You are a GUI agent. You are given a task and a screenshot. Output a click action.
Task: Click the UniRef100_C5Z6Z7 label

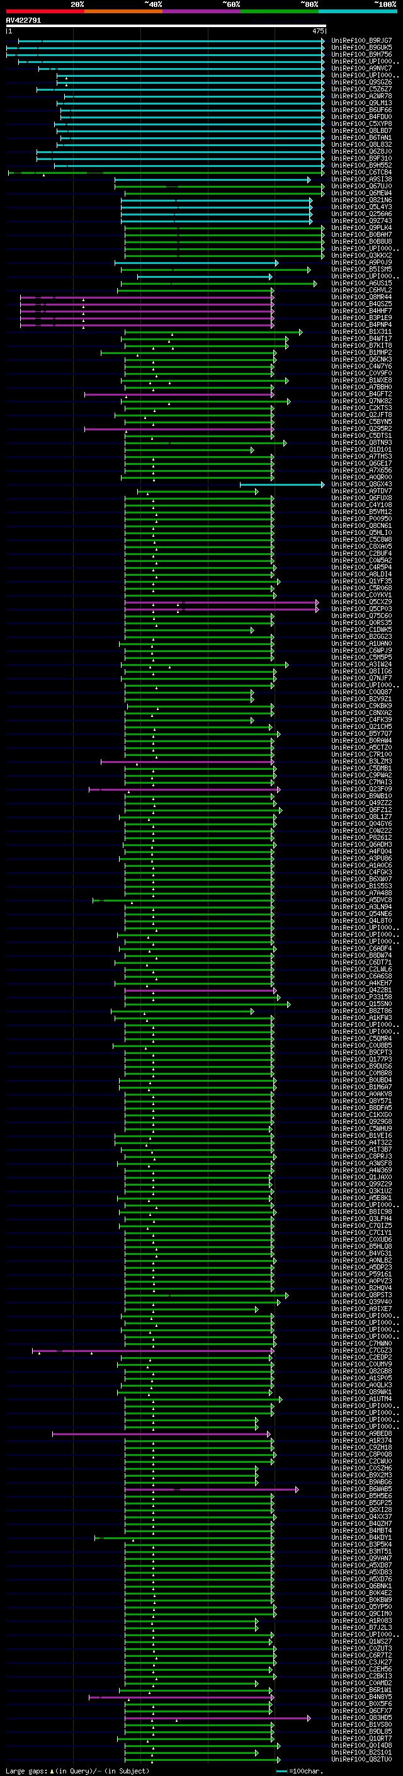[361, 89]
